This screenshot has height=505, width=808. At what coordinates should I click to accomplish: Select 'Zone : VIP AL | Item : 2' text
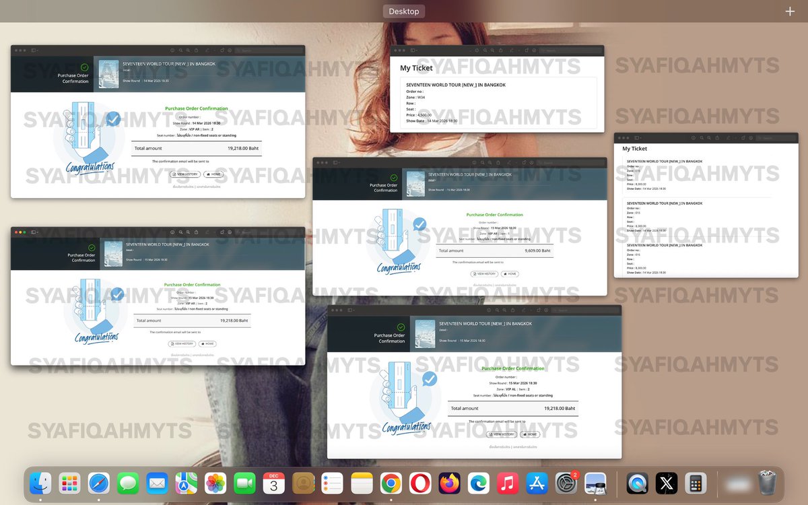pyautogui.click(x=513, y=389)
